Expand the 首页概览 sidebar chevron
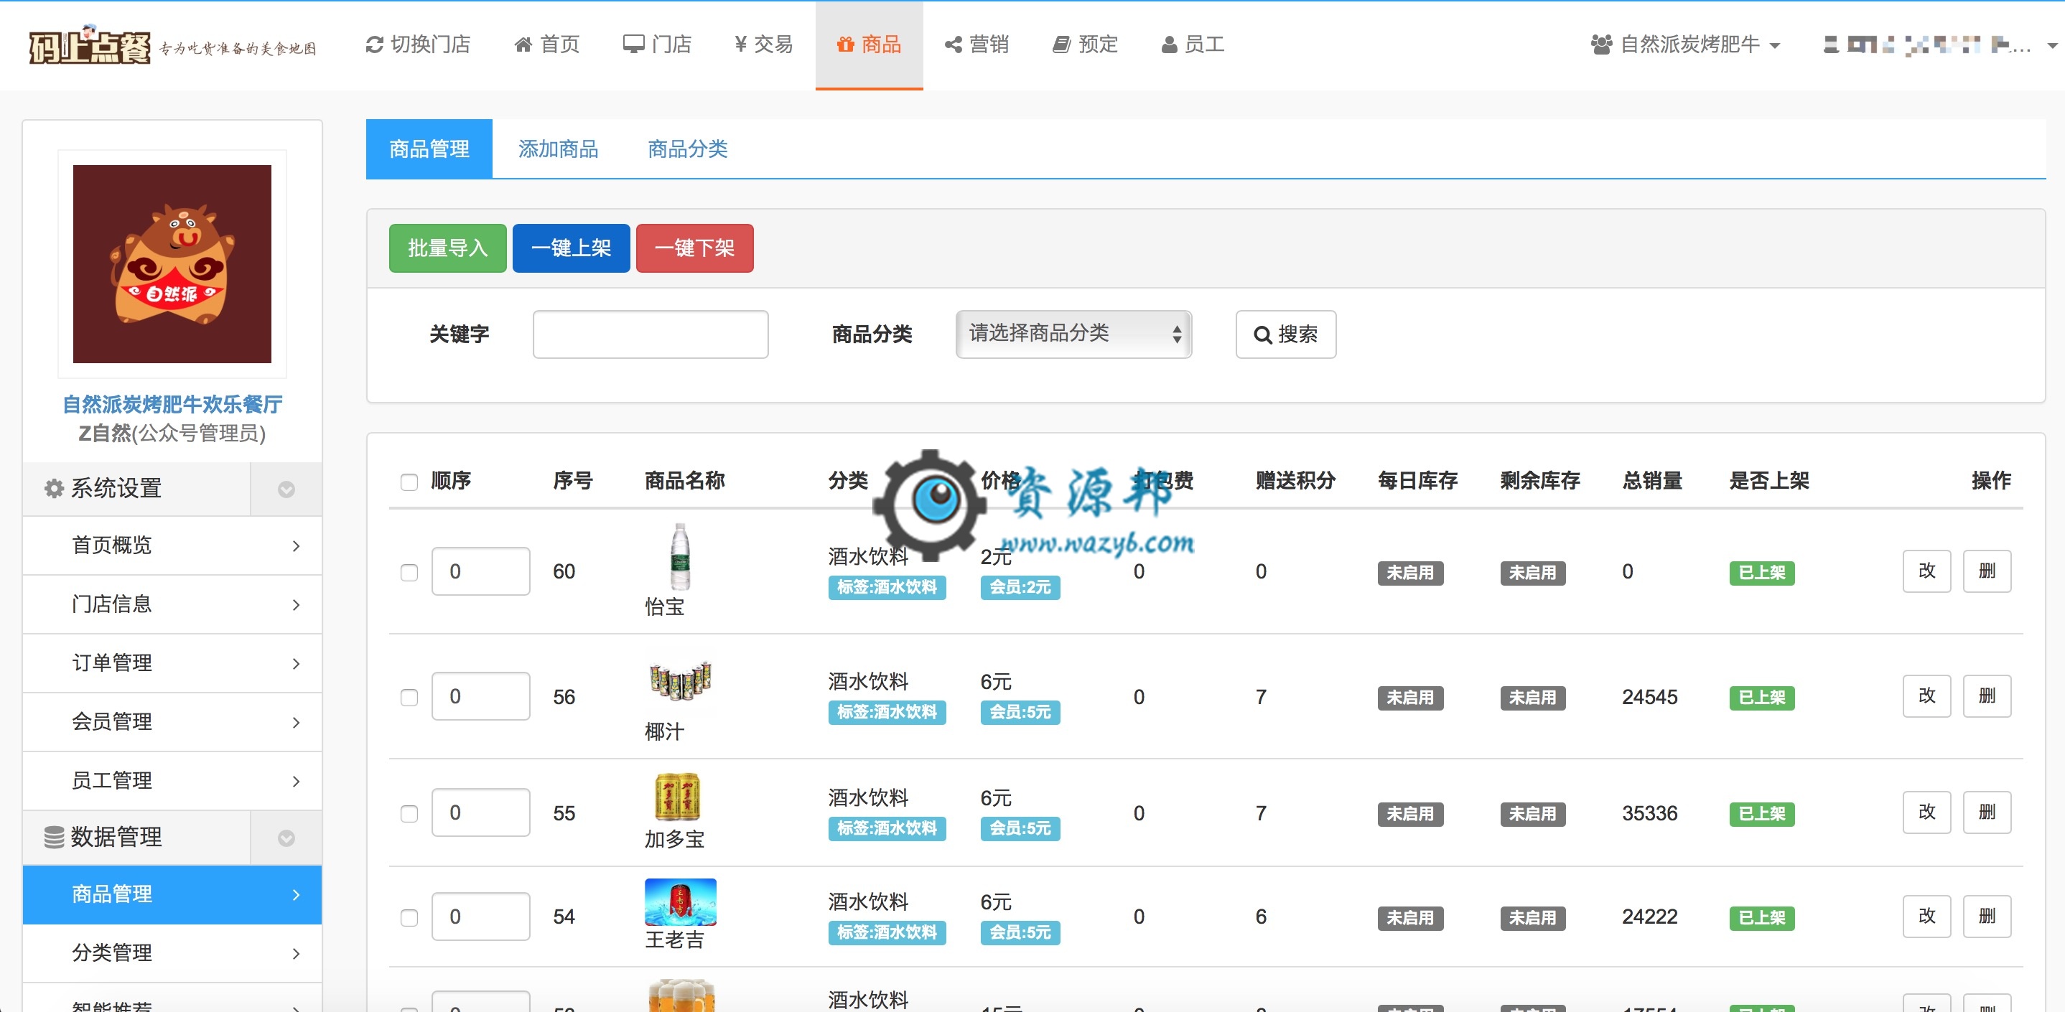Viewport: 2065px width, 1012px height. pyautogui.click(x=296, y=545)
